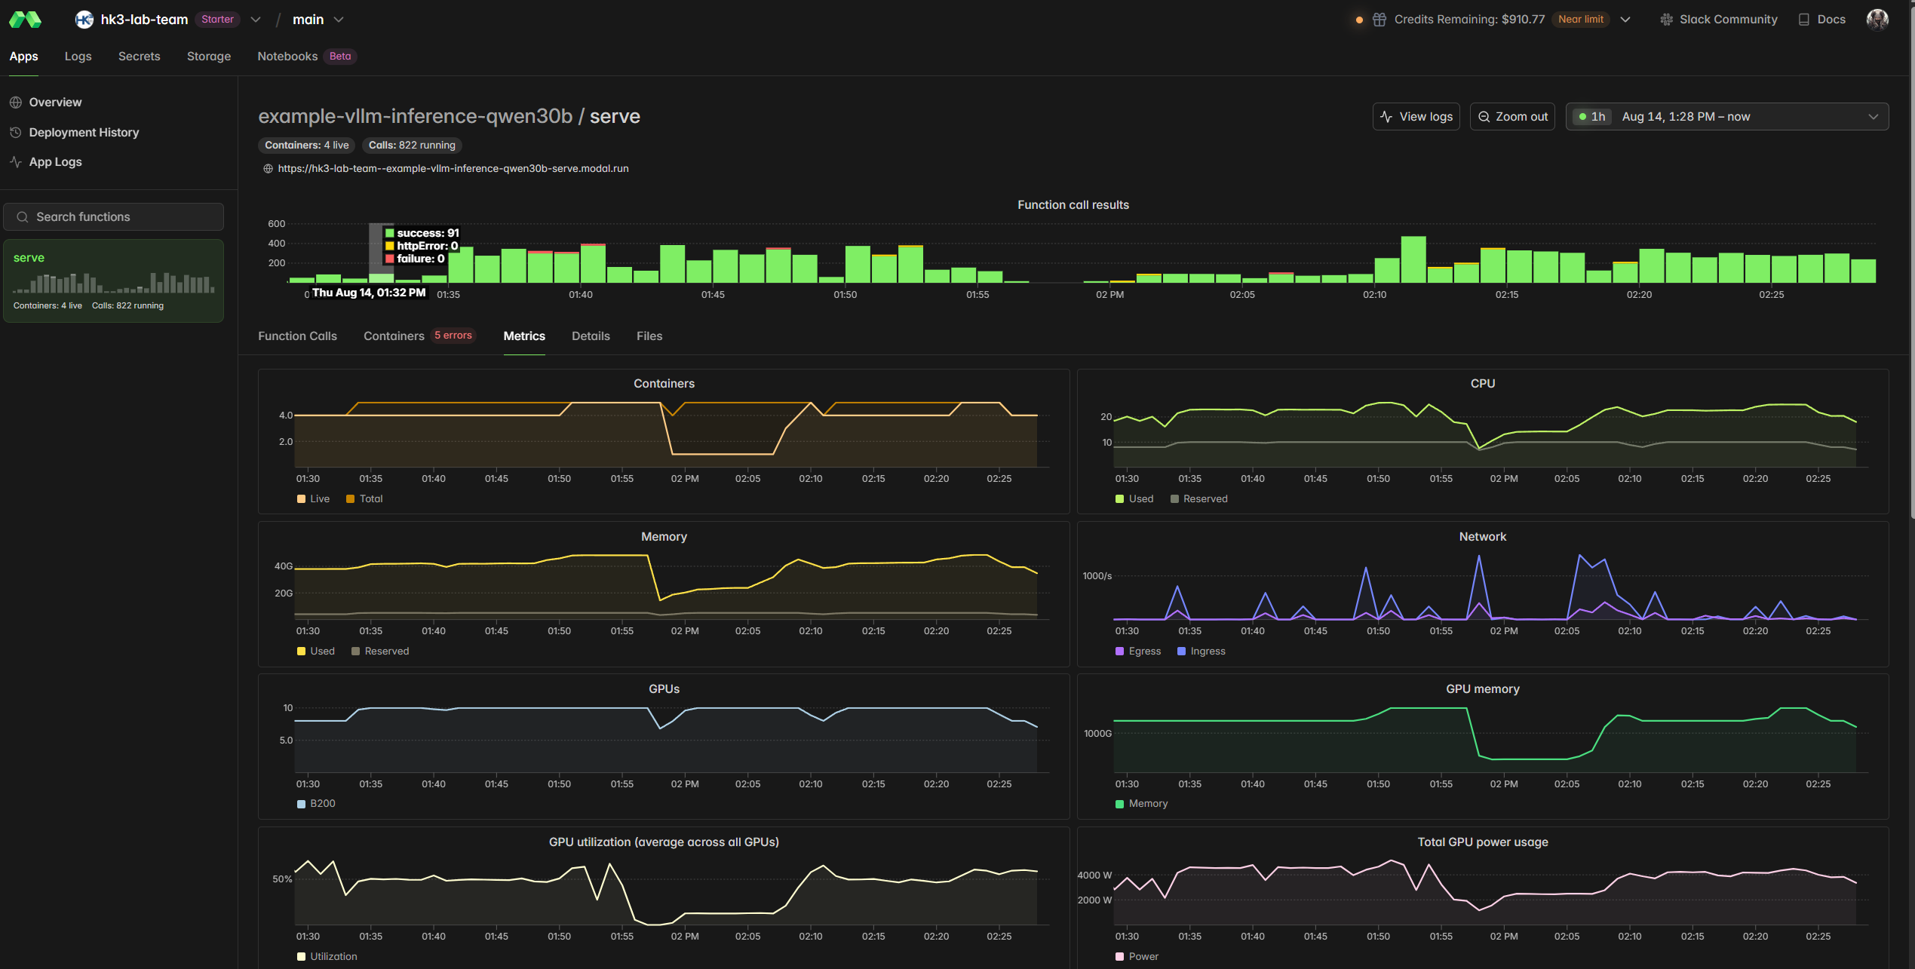Click the Deployment History clock icon
The width and height of the screenshot is (1915, 969).
pos(15,132)
